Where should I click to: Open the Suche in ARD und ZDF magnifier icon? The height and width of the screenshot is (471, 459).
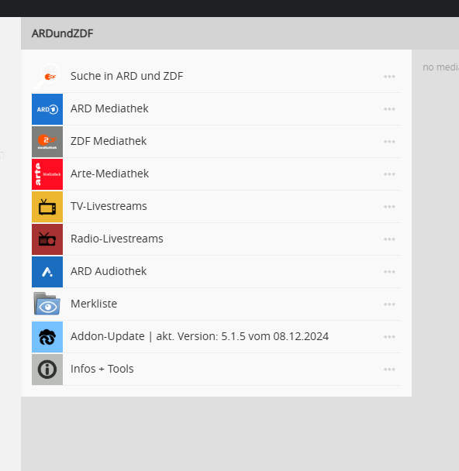point(47,76)
